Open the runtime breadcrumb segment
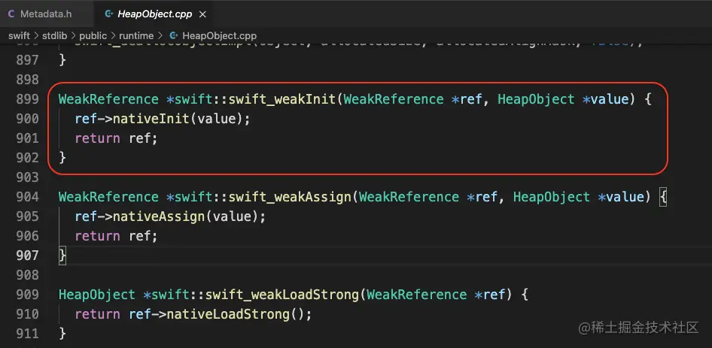712x348 pixels. (136, 35)
